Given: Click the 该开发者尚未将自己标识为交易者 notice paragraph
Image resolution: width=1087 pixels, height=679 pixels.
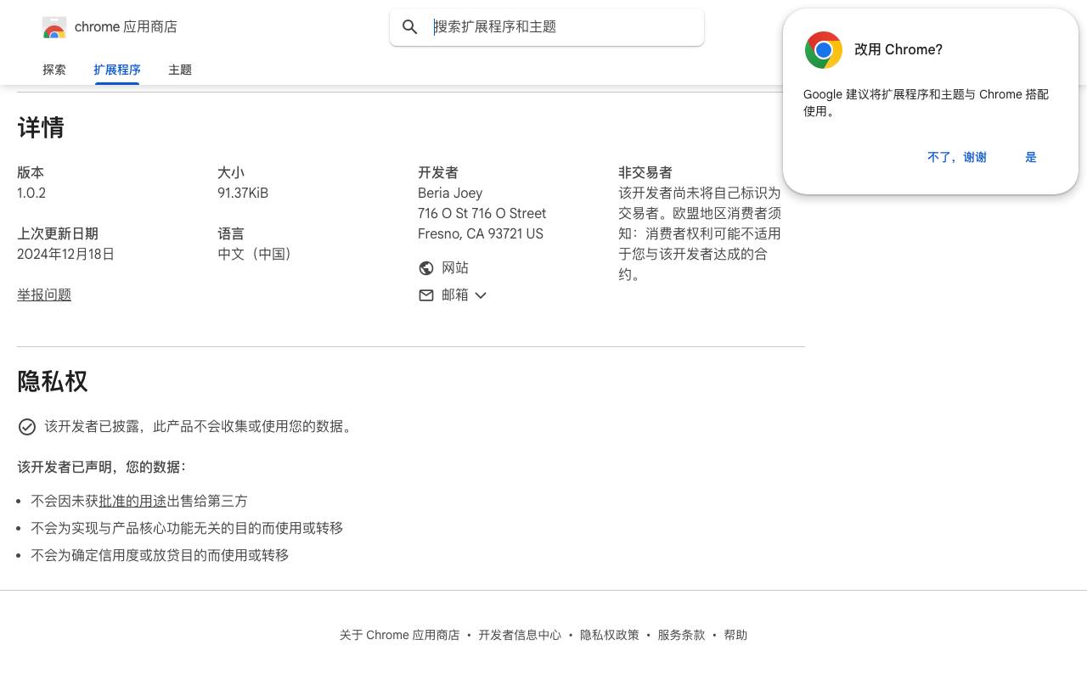Looking at the screenshot, I should 700,234.
